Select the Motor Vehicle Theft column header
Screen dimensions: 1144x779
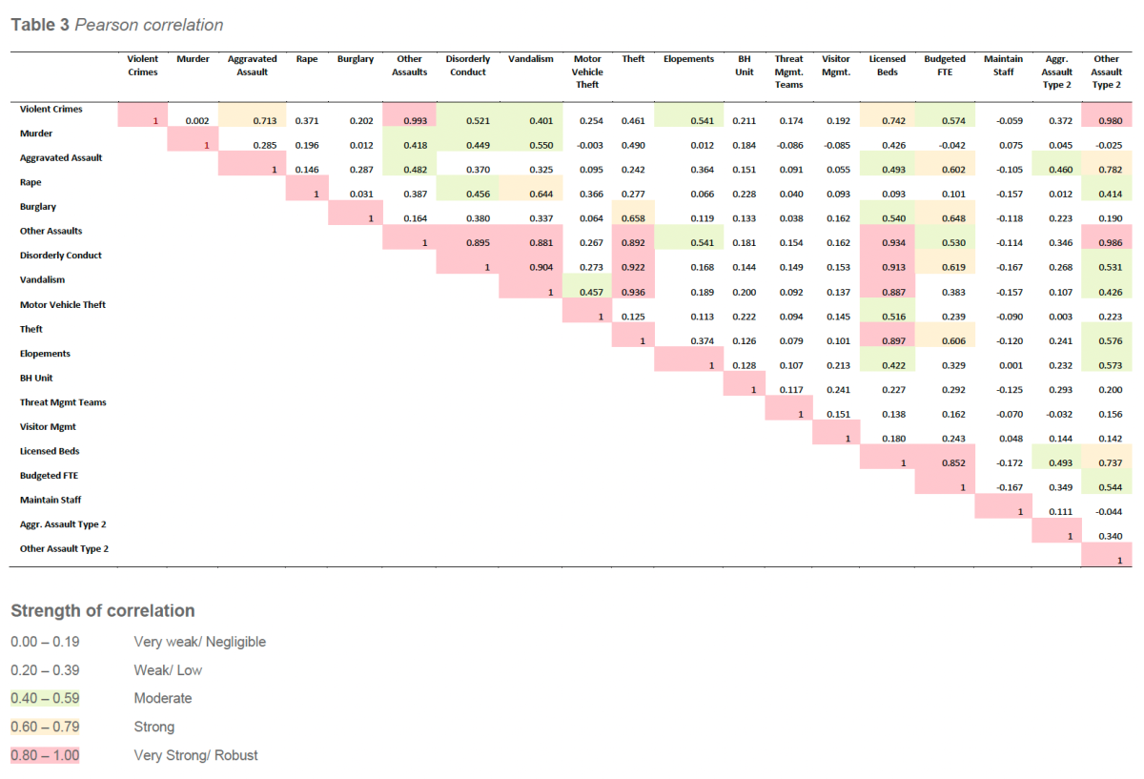coord(587,72)
